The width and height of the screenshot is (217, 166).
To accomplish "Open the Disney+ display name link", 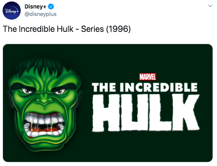I will point(35,7).
